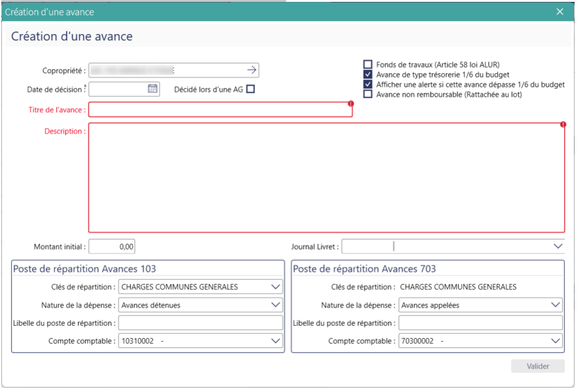This screenshot has height=392, width=579.
Task: Expand Nature de la dépense showing Avances appelées
Action: coord(555,305)
